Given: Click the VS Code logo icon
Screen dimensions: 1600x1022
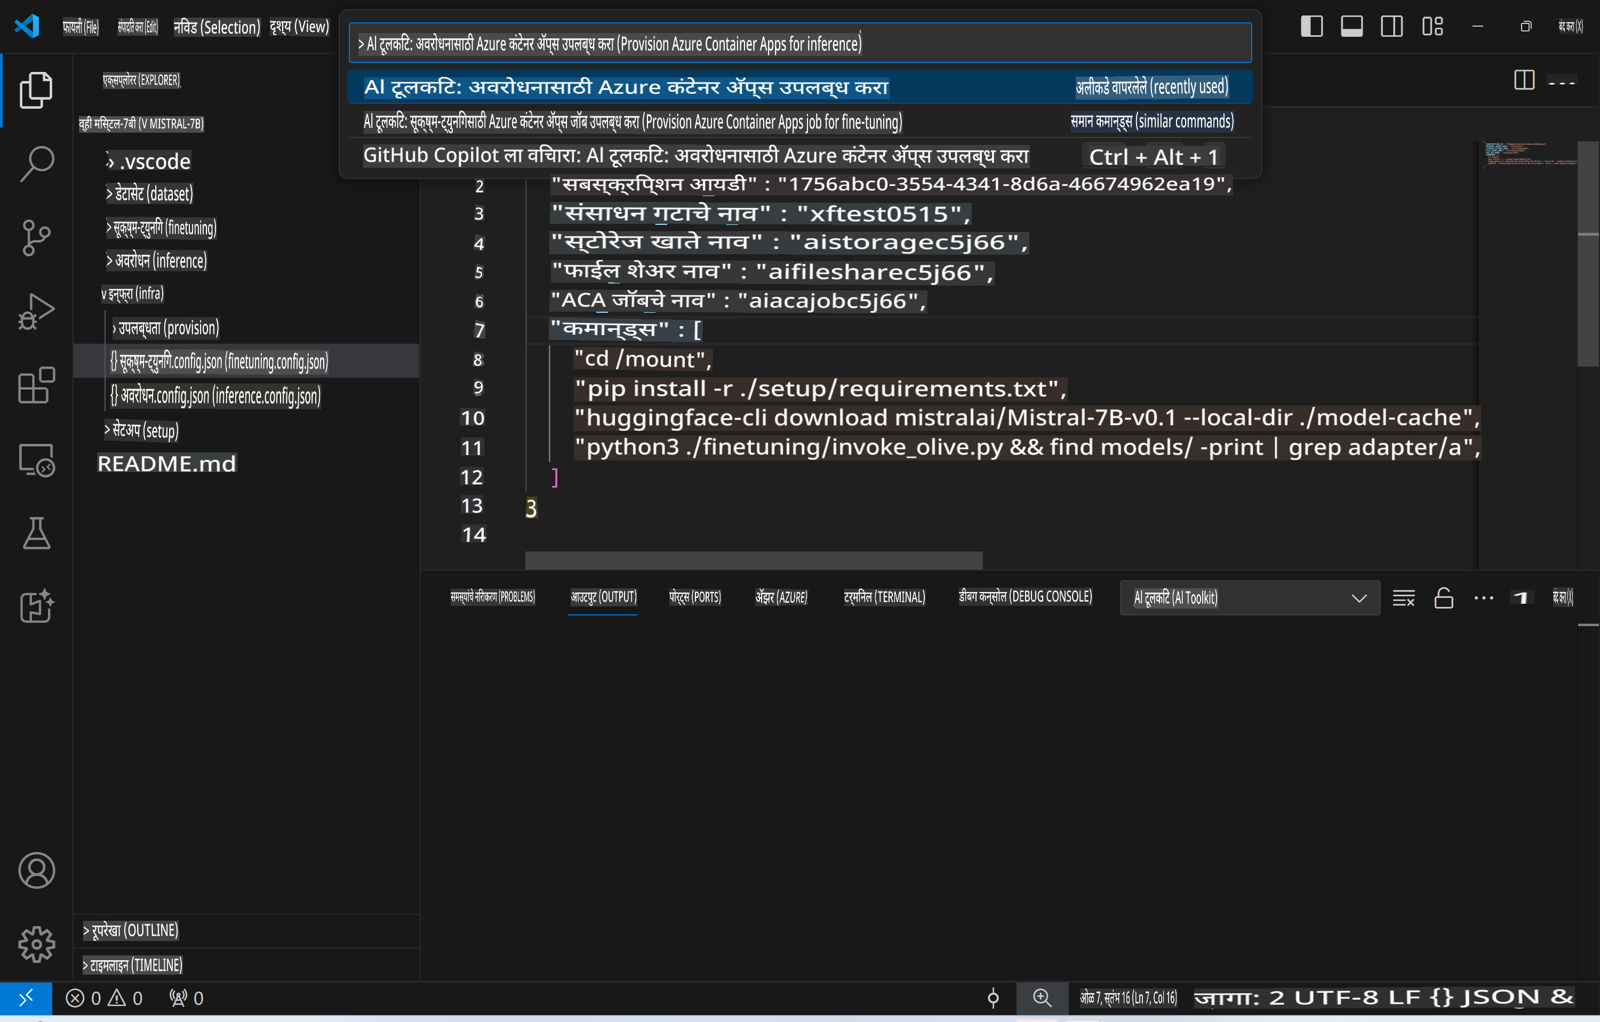Looking at the screenshot, I should point(27,27).
